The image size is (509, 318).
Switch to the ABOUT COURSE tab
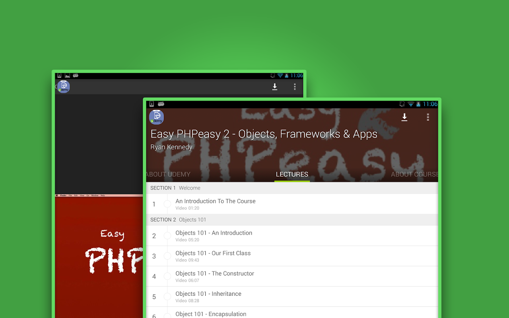click(414, 175)
